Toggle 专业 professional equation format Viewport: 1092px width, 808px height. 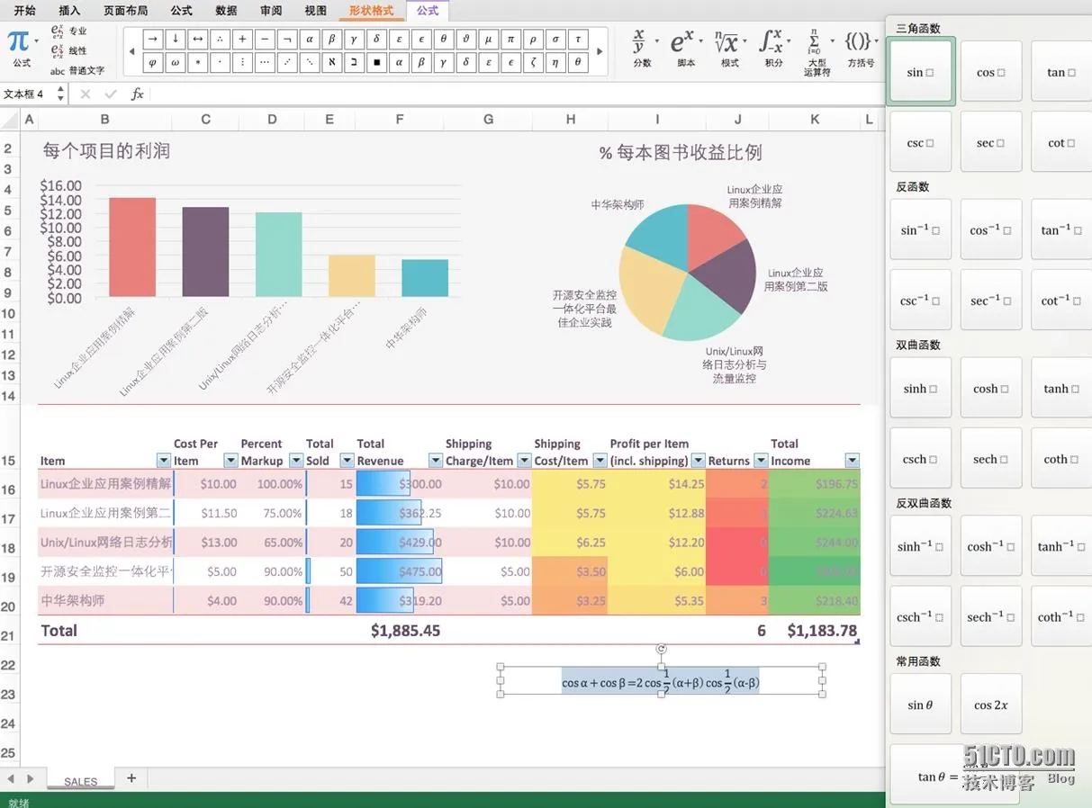click(x=69, y=31)
